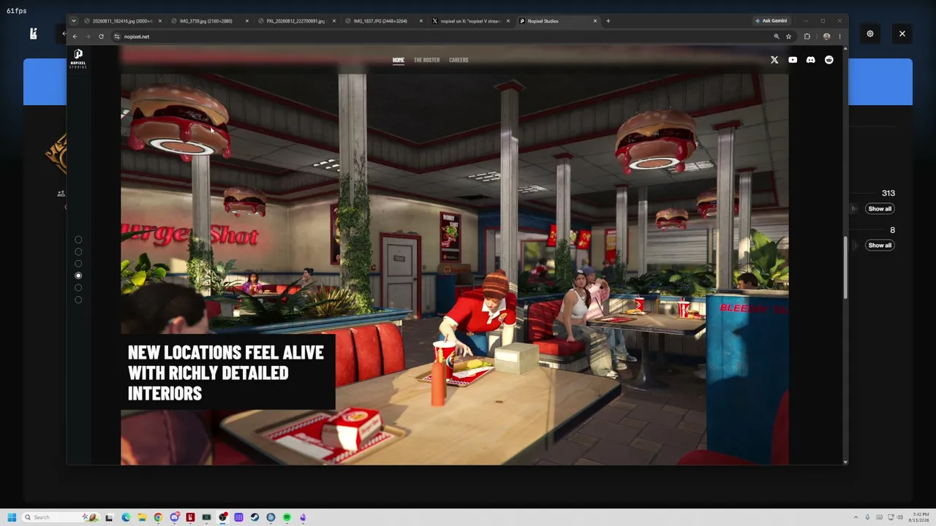Close the background overlay with the X button
Image resolution: width=936 pixels, height=526 pixels.
click(x=902, y=34)
